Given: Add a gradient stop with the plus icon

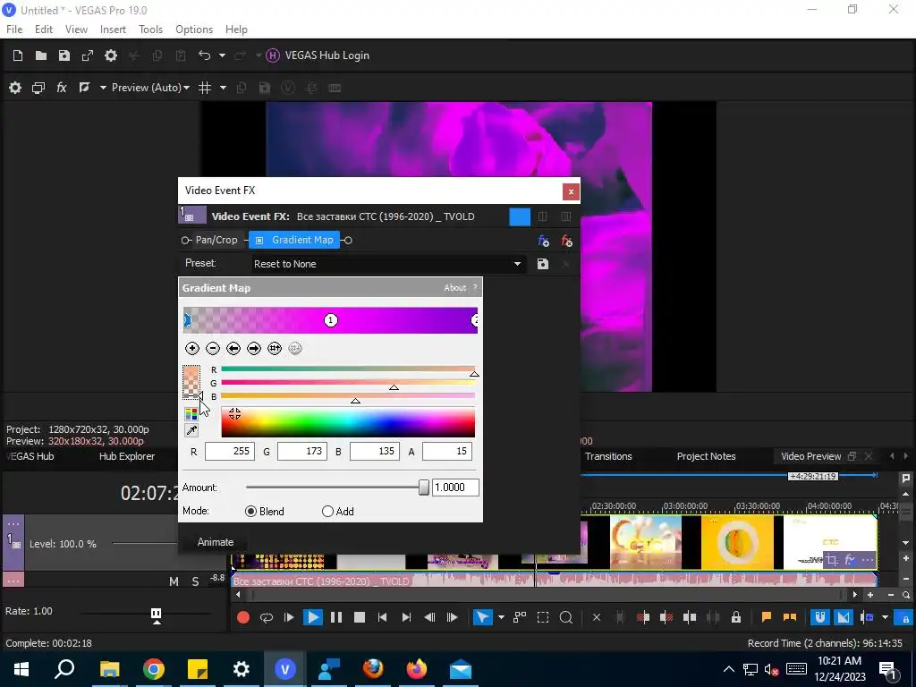Looking at the screenshot, I should 192,349.
